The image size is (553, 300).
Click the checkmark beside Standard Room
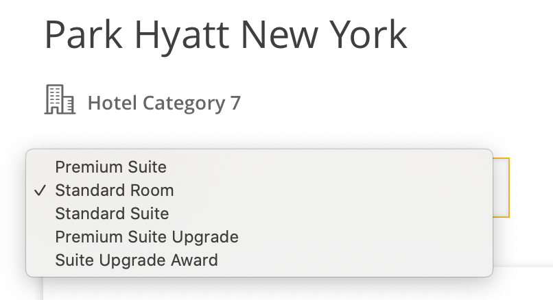[x=40, y=190]
